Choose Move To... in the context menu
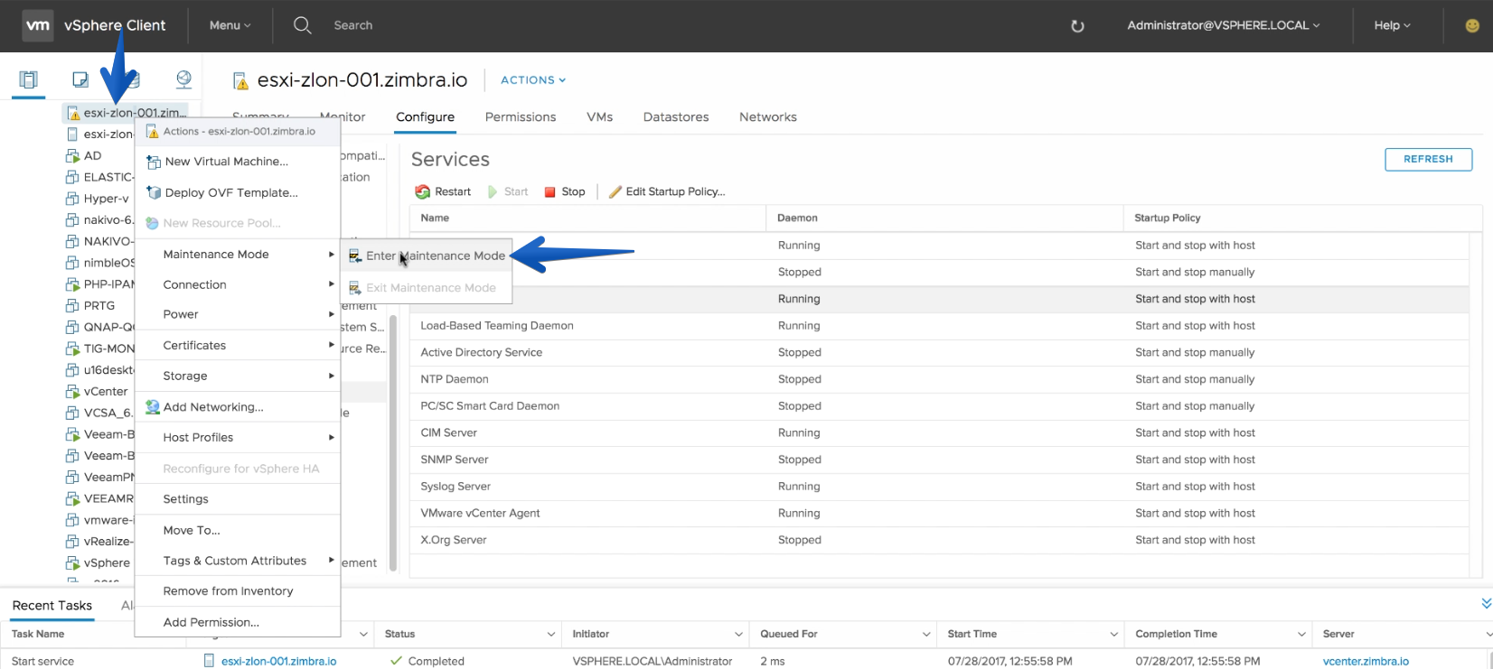Viewport: 1493px width, 669px height. point(238,530)
